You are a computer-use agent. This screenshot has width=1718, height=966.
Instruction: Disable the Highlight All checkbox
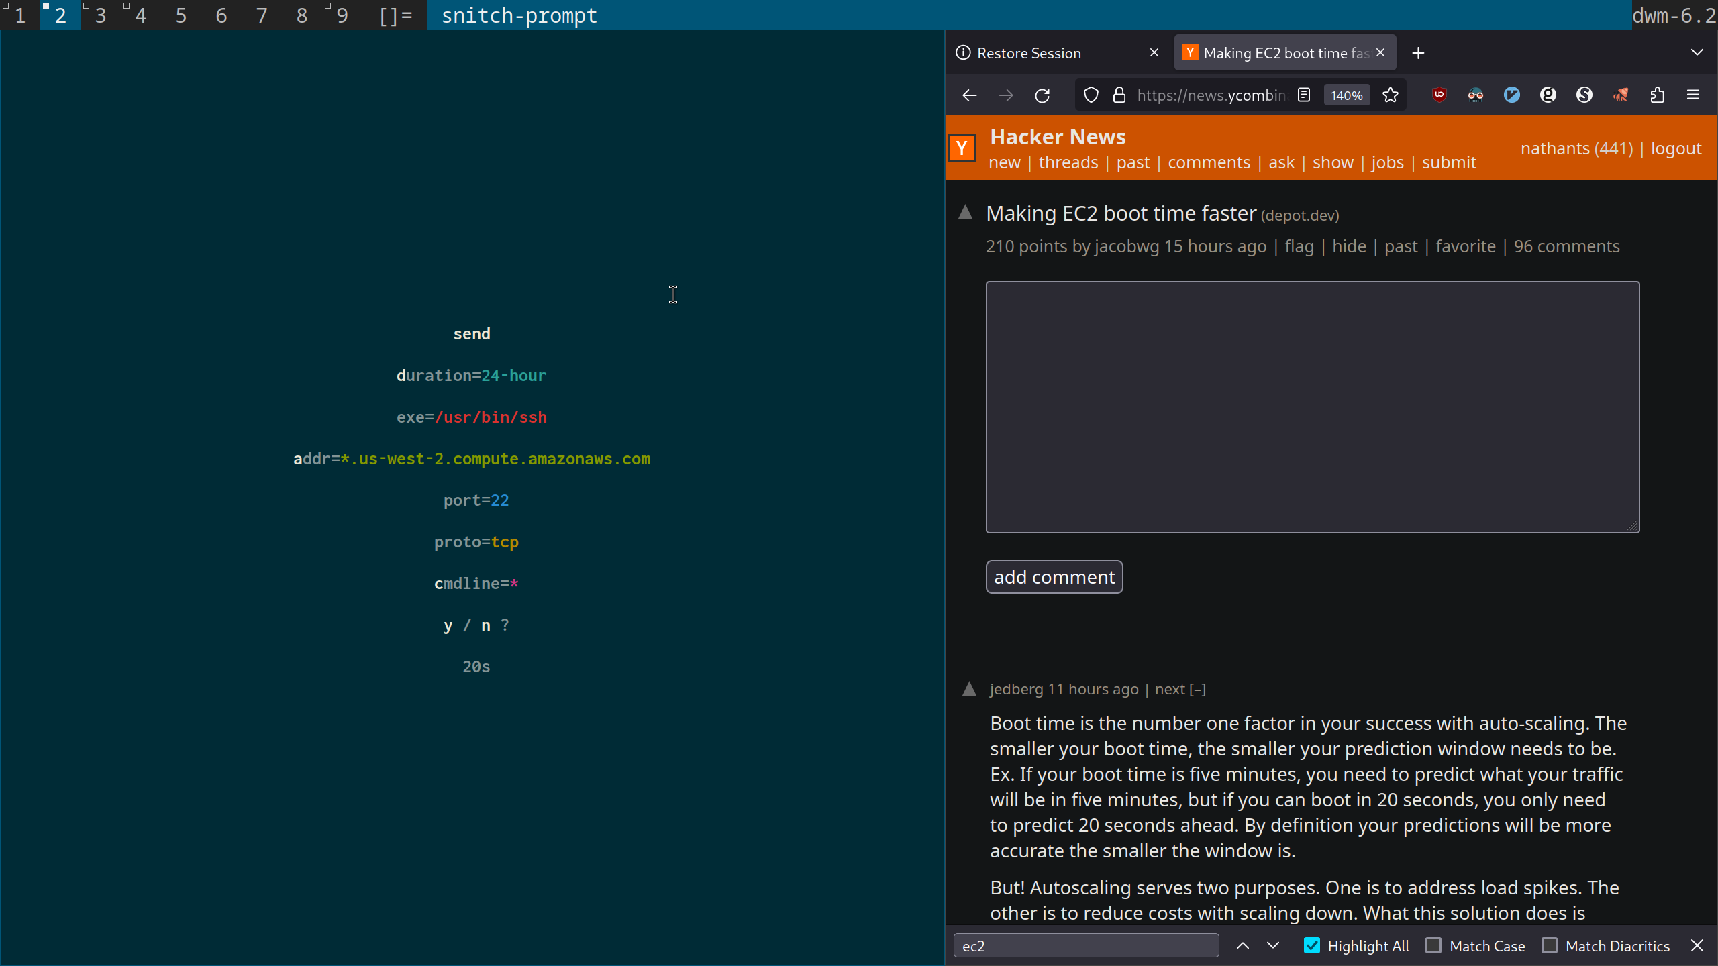click(x=1312, y=945)
